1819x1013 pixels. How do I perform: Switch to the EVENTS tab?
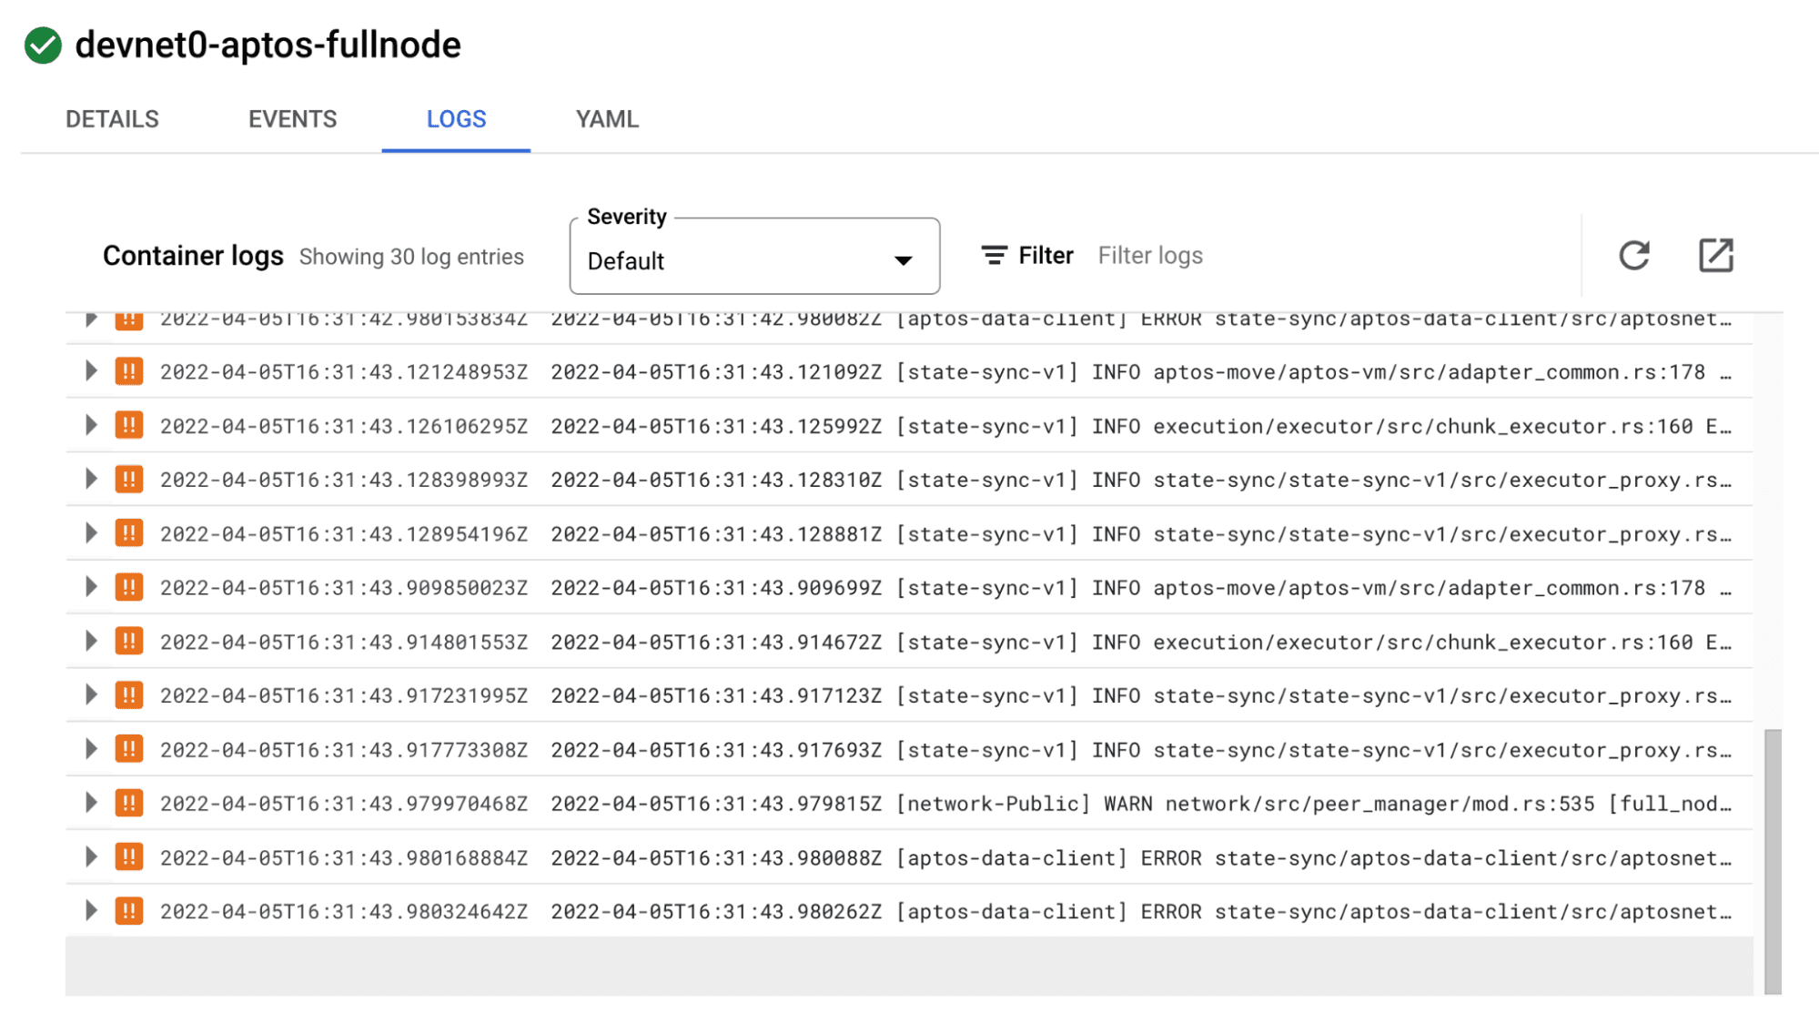coord(292,118)
